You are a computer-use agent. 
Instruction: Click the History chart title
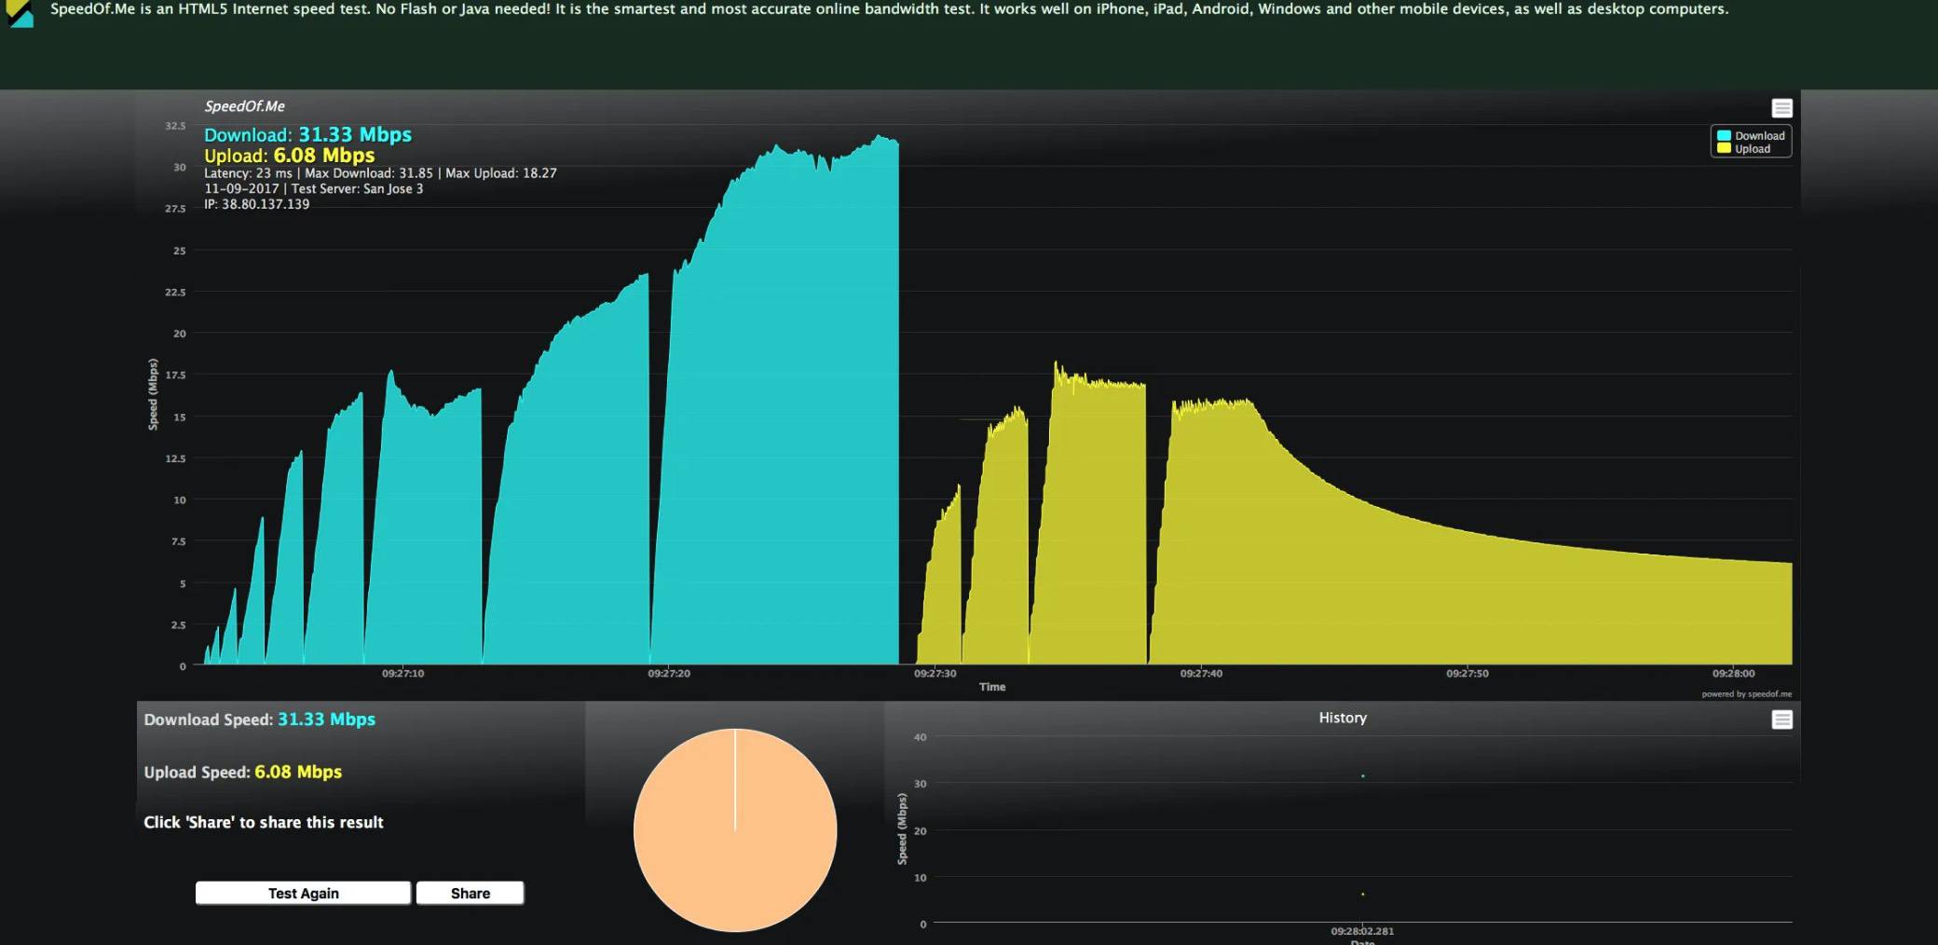[1343, 718]
